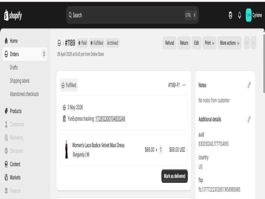
Task: Open Home in the sidebar
Action: 25,41
